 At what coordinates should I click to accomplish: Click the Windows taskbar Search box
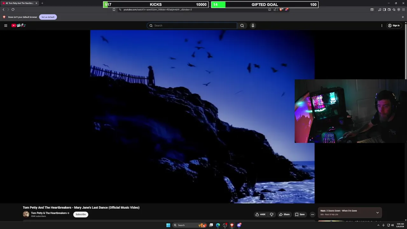(189, 225)
